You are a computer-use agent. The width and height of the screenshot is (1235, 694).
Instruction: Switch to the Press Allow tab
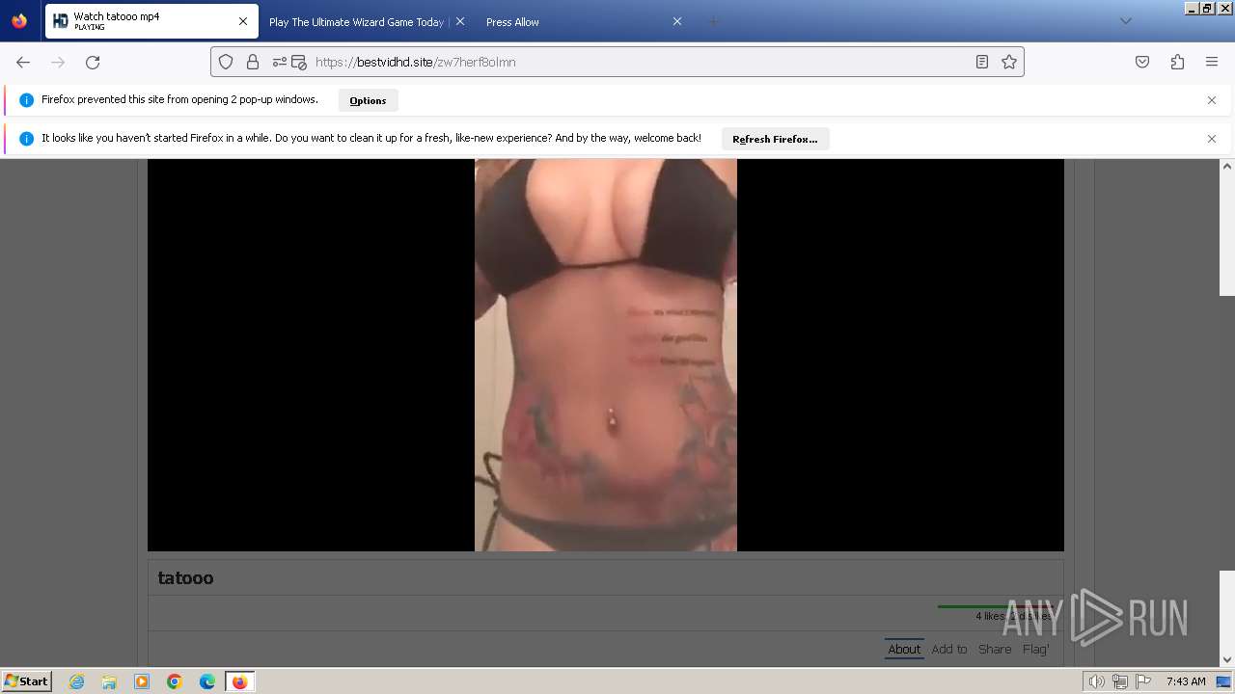pos(572,21)
